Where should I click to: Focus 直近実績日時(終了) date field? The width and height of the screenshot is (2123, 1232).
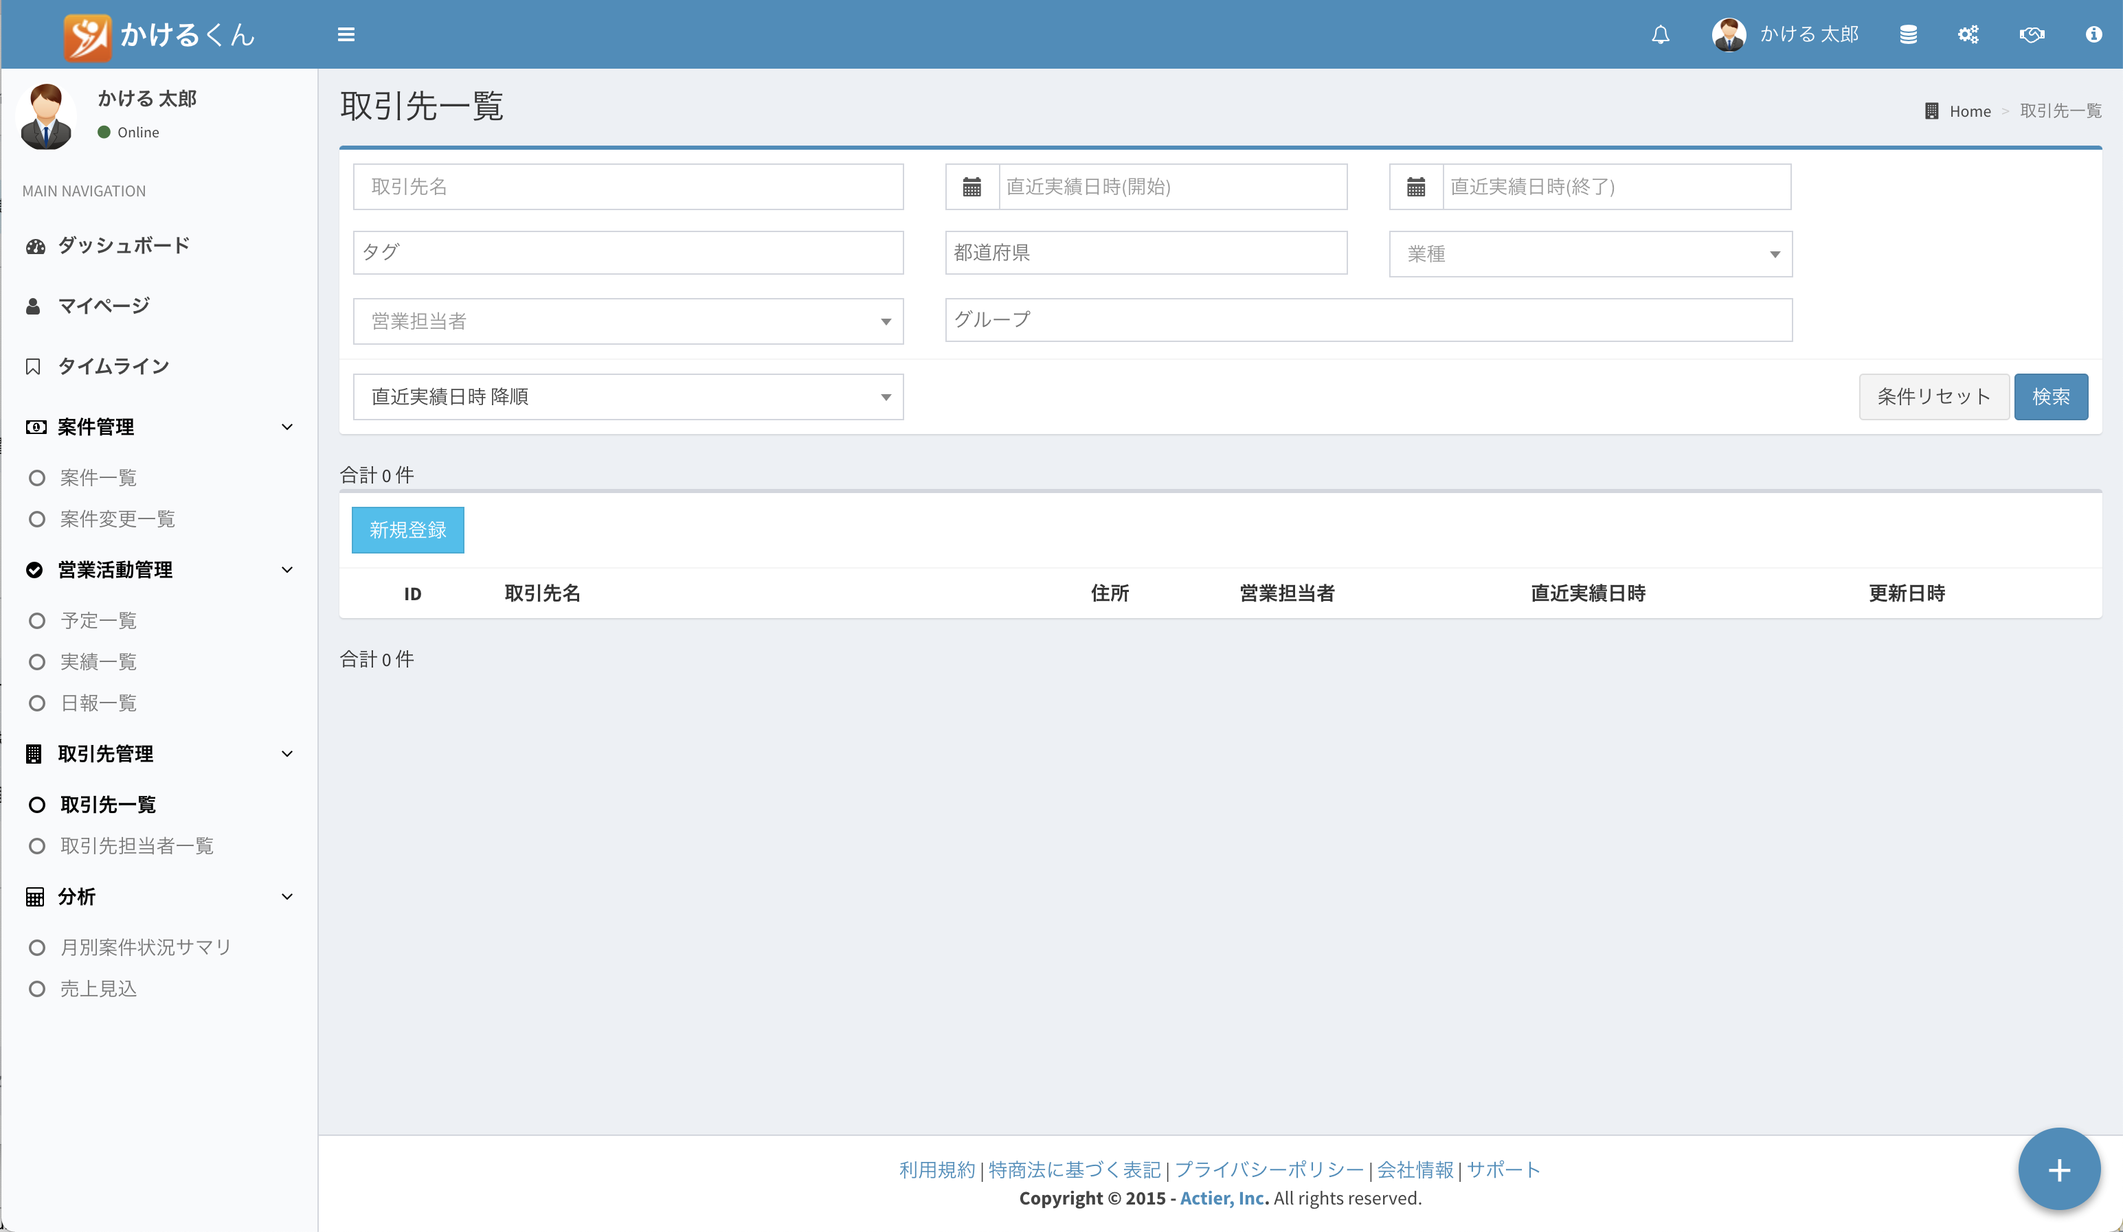pos(1617,187)
